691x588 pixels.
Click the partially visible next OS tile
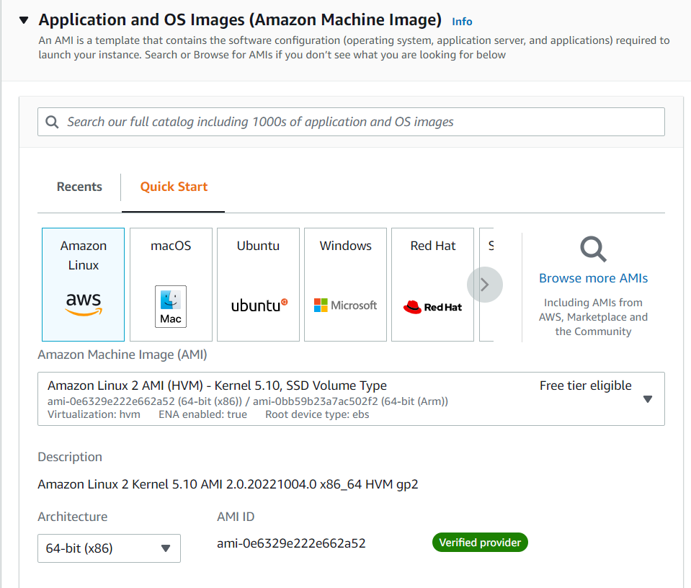coord(486,285)
